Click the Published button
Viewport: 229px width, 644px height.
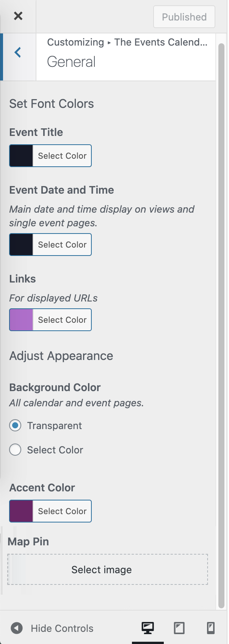(x=184, y=17)
